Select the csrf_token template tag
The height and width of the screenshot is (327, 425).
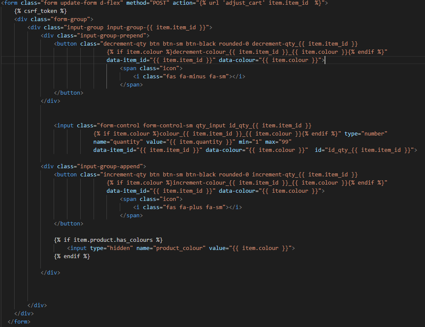coord(40,11)
